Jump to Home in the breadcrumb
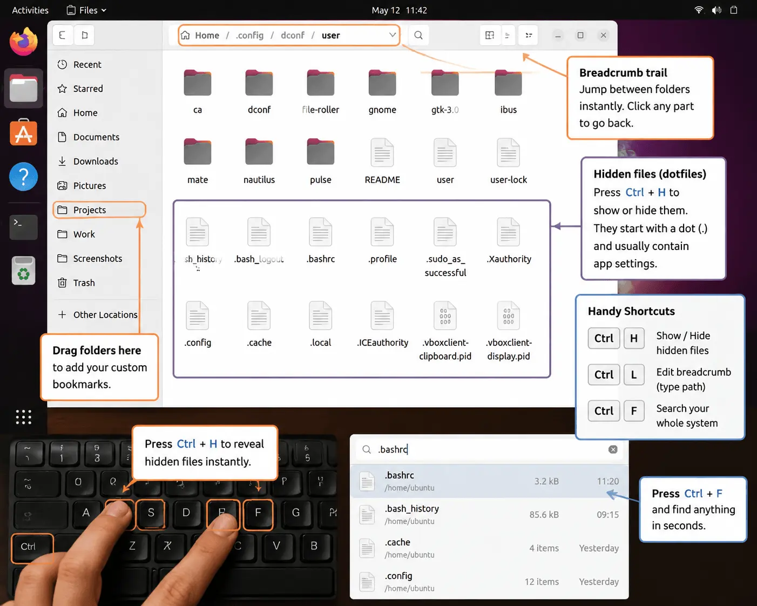 pos(200,35)
